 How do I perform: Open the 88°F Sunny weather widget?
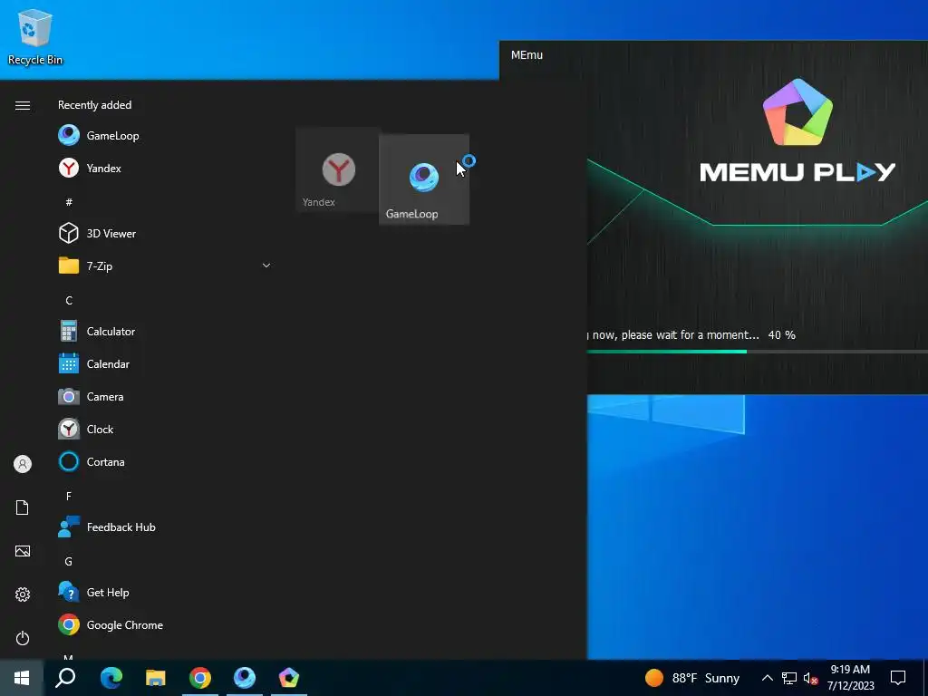click(691, 678)
